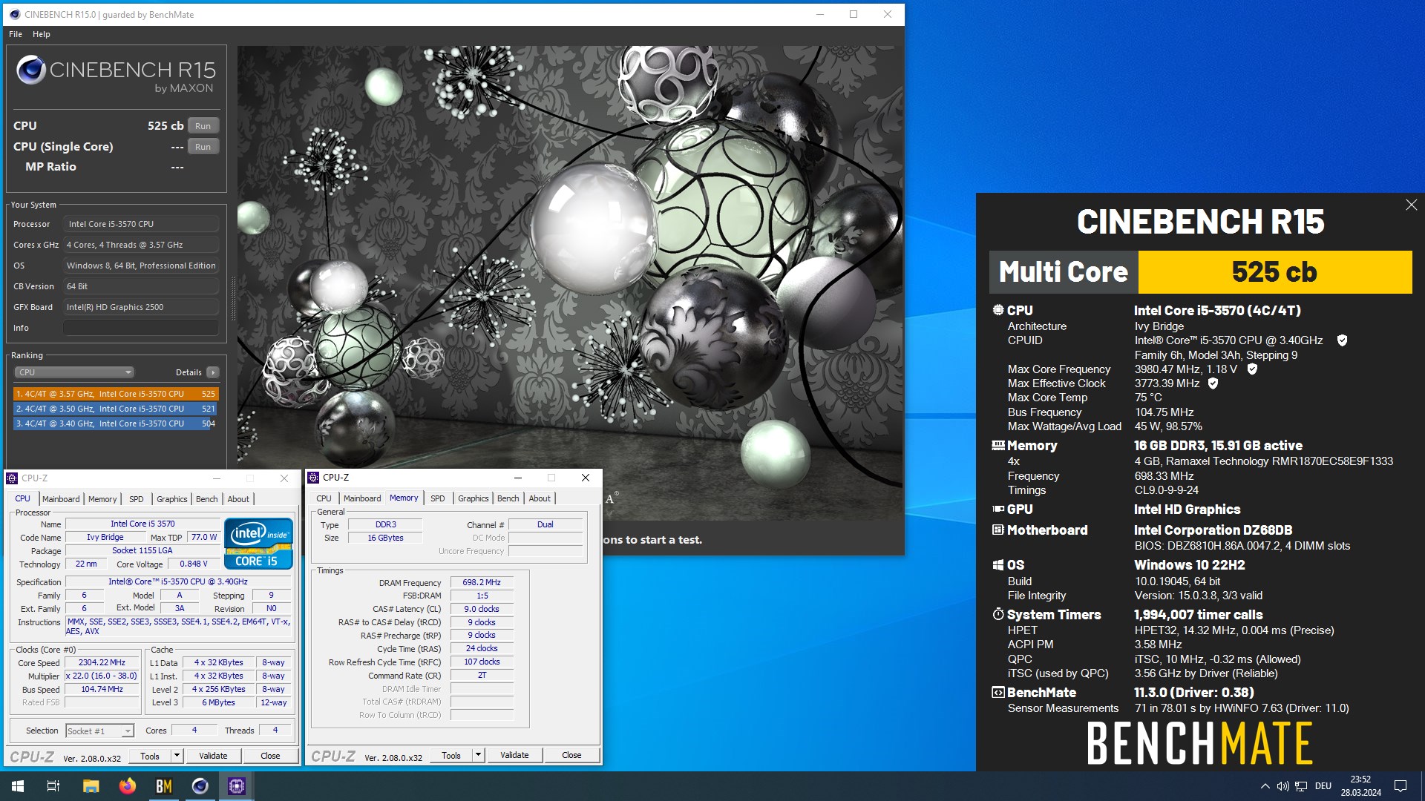Open Mainboard tab in right CPU-Z
The image size is (1425, 801).
coord(362,498)
